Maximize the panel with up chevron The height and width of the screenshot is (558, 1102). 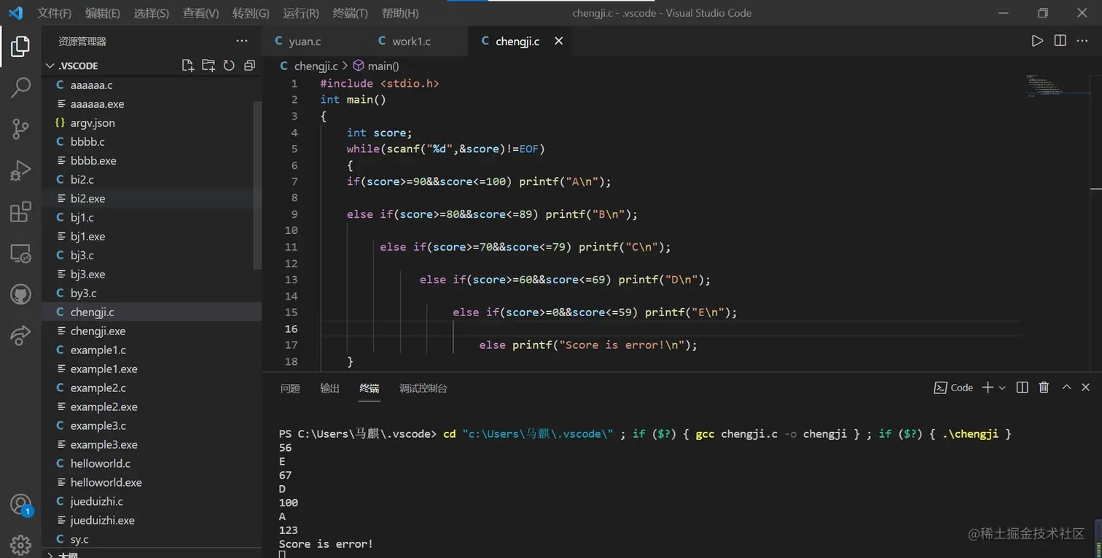[x=1066, y=388]
